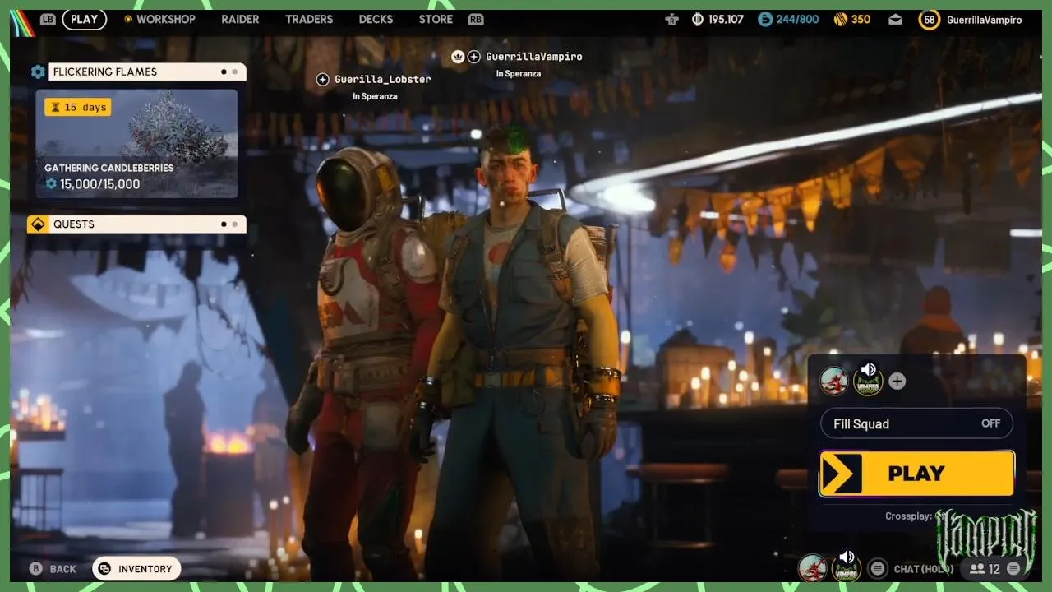Viewport: 1052px width, 592px height.
Task: Toggle the speaker icon beside the chat bar
Action: (x=847, y=557)
